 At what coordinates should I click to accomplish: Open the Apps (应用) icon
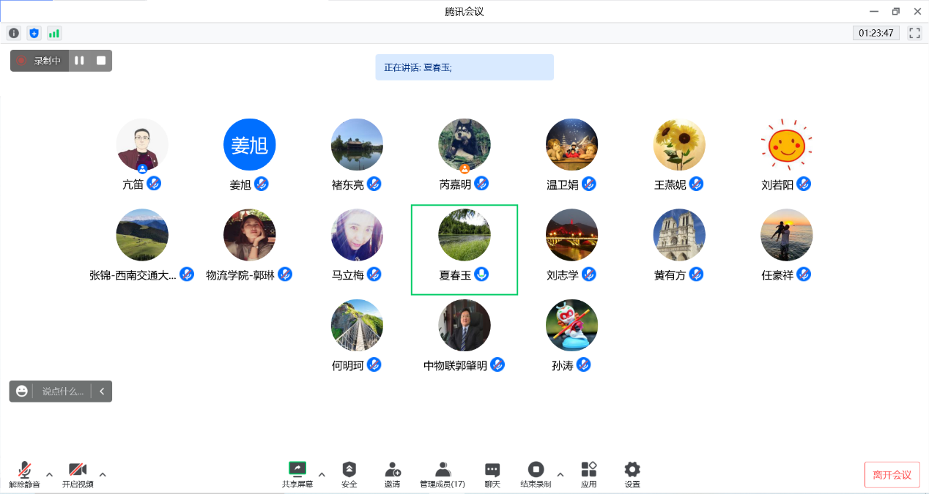[x=588, y=474]
